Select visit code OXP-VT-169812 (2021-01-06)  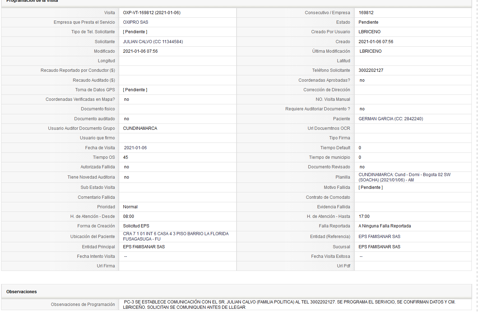tap(152, 13)
